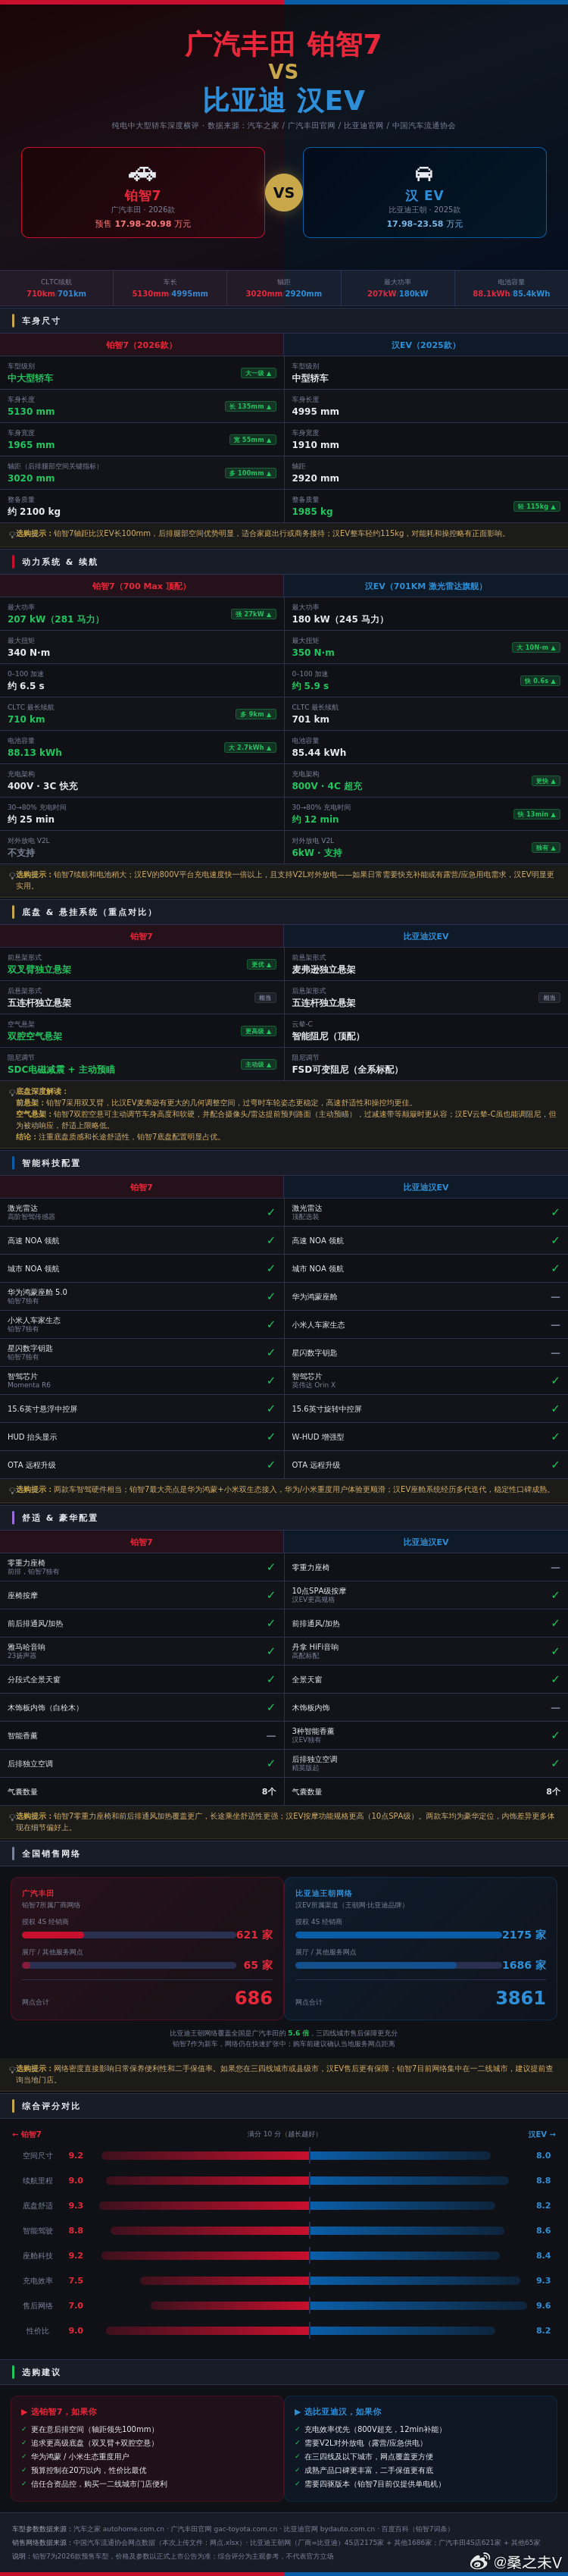
Task: Click 麦弗逊独立悬架 text
Action: pos(323,969)
